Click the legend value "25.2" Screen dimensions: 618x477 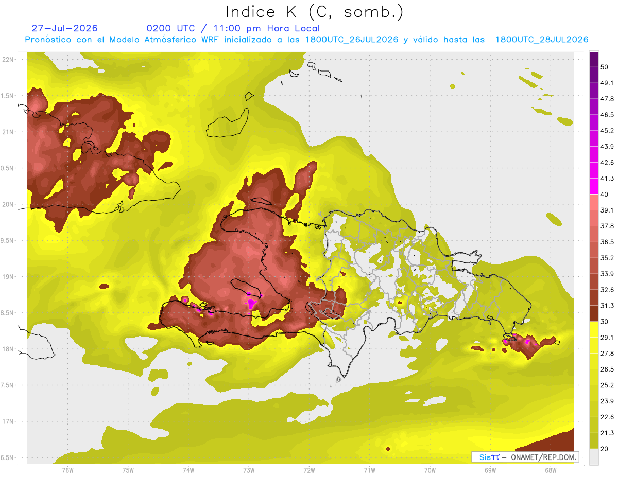coord(607,385)
